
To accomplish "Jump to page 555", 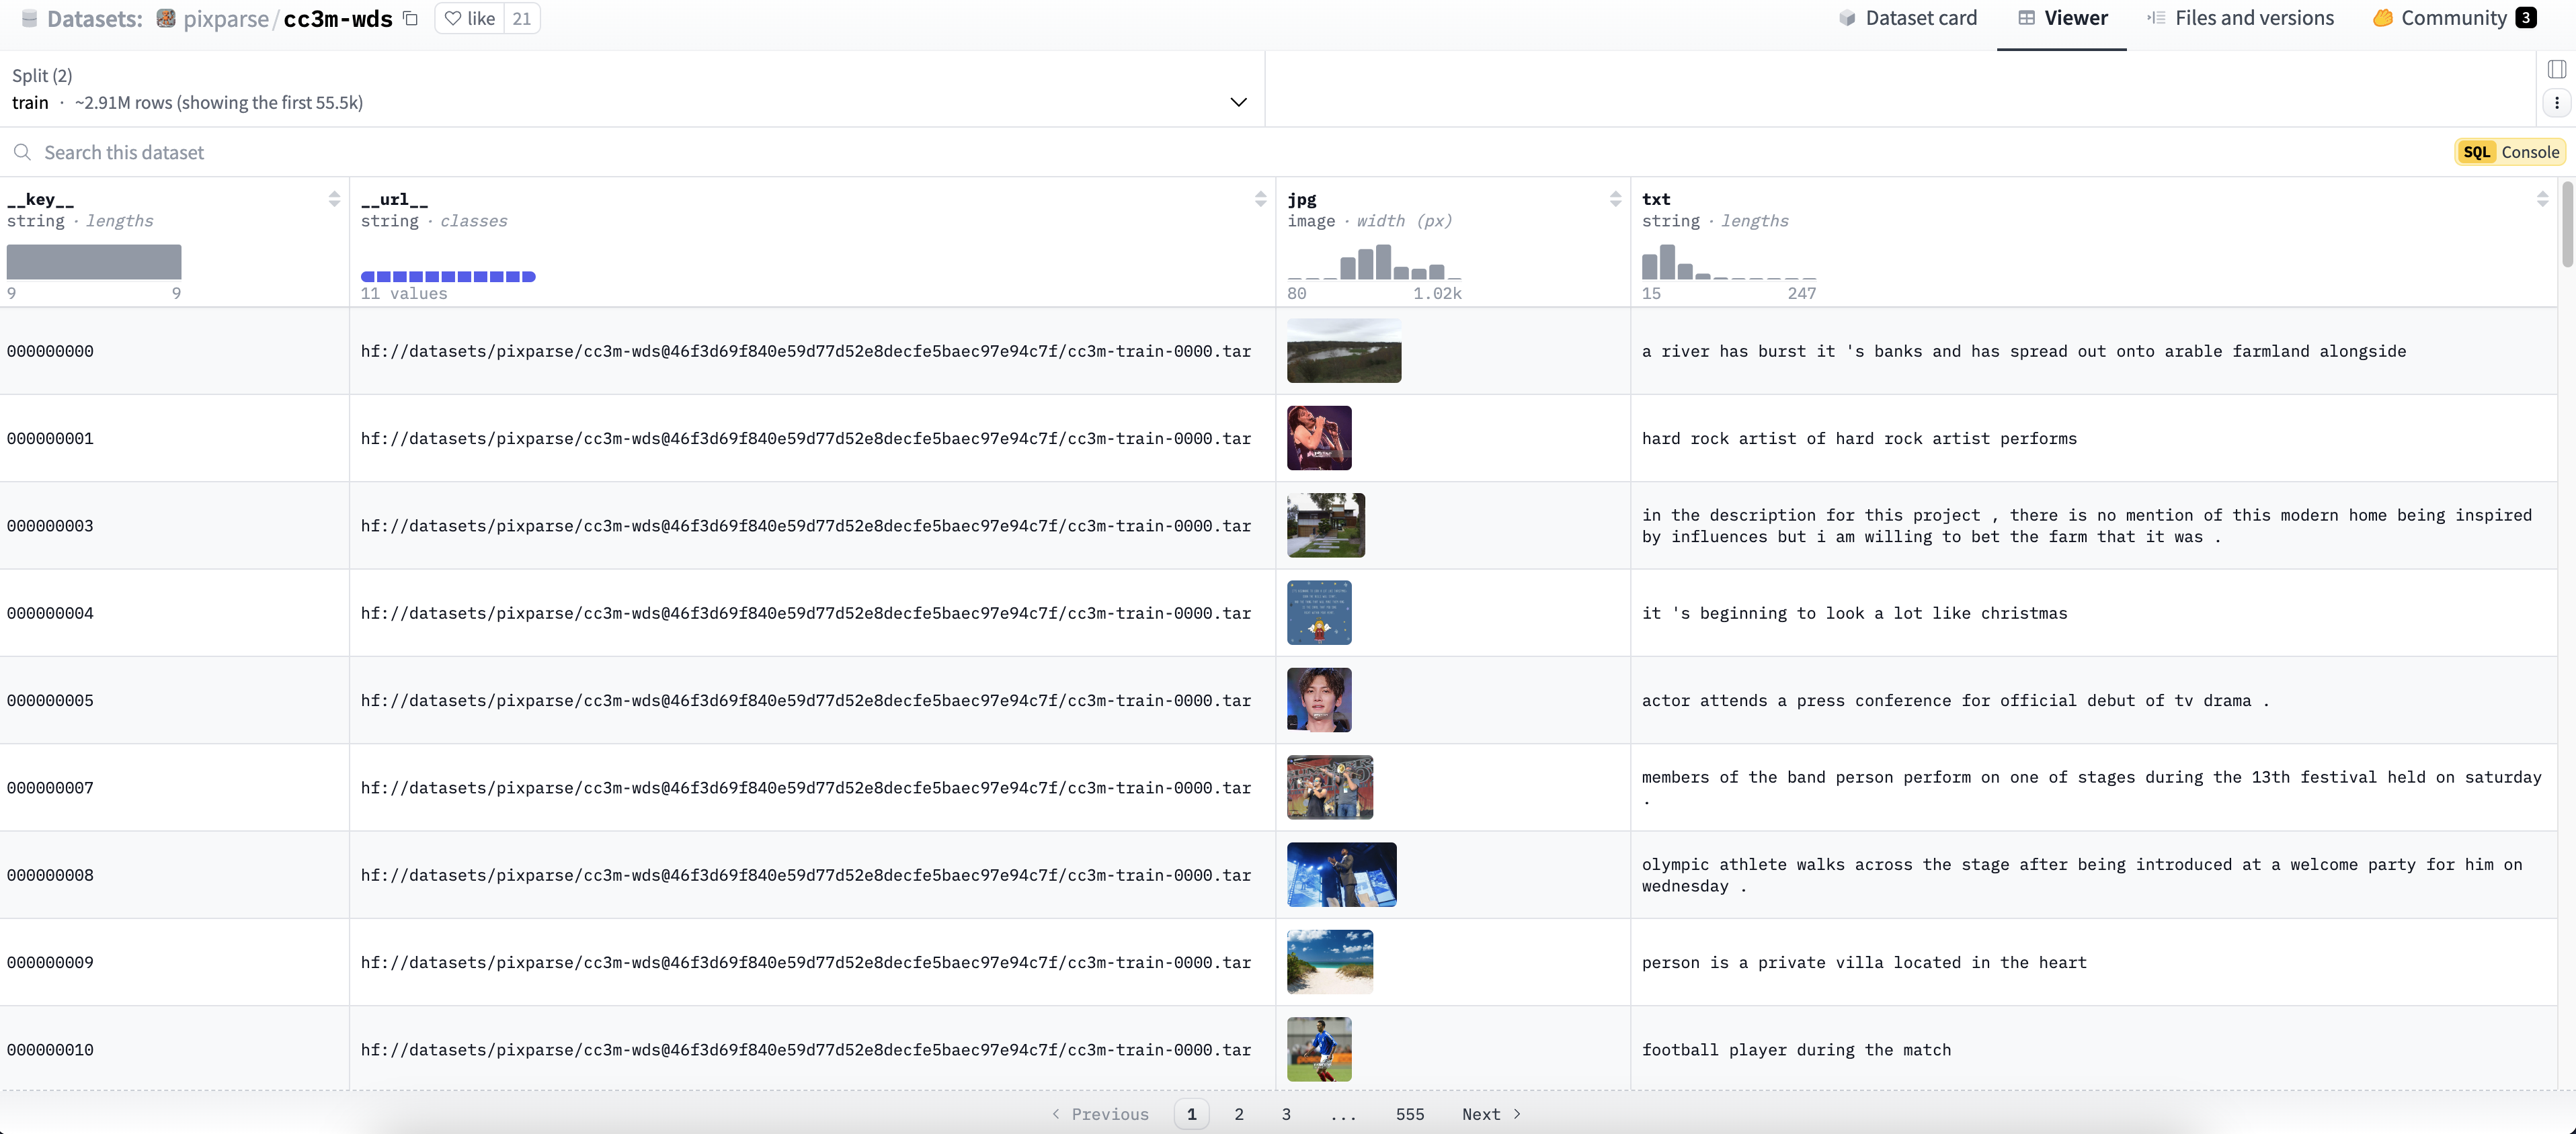I will click(x=1409, y=1114).
